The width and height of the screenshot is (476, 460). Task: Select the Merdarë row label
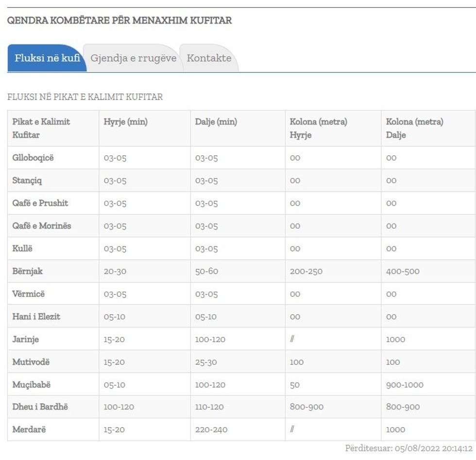click(x=29, y=429)
